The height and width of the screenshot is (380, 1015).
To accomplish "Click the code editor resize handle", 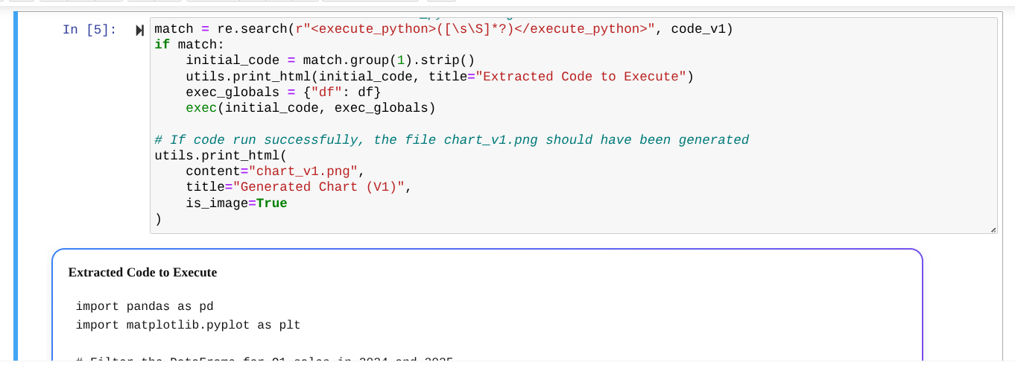I will (x=993, y=229).
